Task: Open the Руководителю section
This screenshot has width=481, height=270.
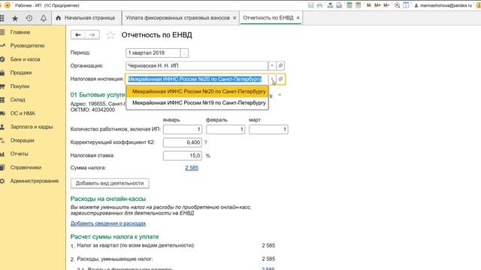Action: coord(27,46)
